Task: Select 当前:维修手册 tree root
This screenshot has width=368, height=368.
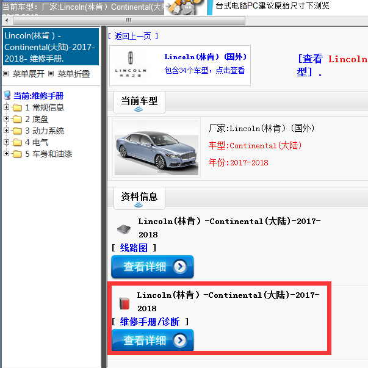Action: click(38, 96)
